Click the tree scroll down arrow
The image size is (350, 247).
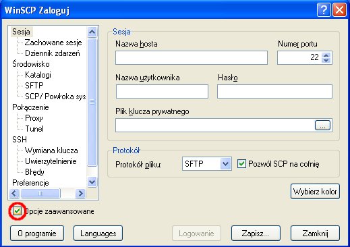92,182
